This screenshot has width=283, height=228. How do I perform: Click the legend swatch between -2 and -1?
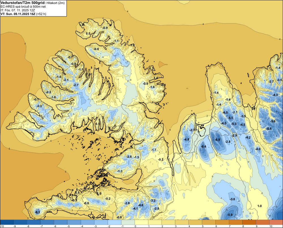(x=115, y=222)
